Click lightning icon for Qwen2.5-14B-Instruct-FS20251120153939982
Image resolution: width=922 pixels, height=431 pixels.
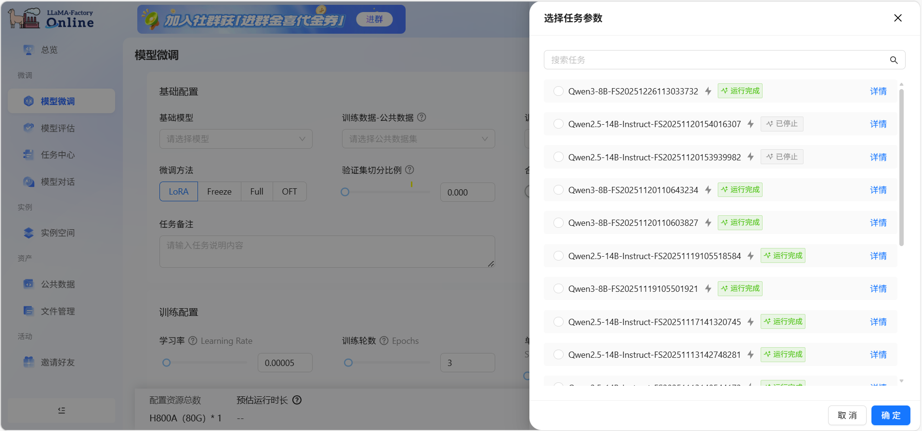[x=751, y=157]
